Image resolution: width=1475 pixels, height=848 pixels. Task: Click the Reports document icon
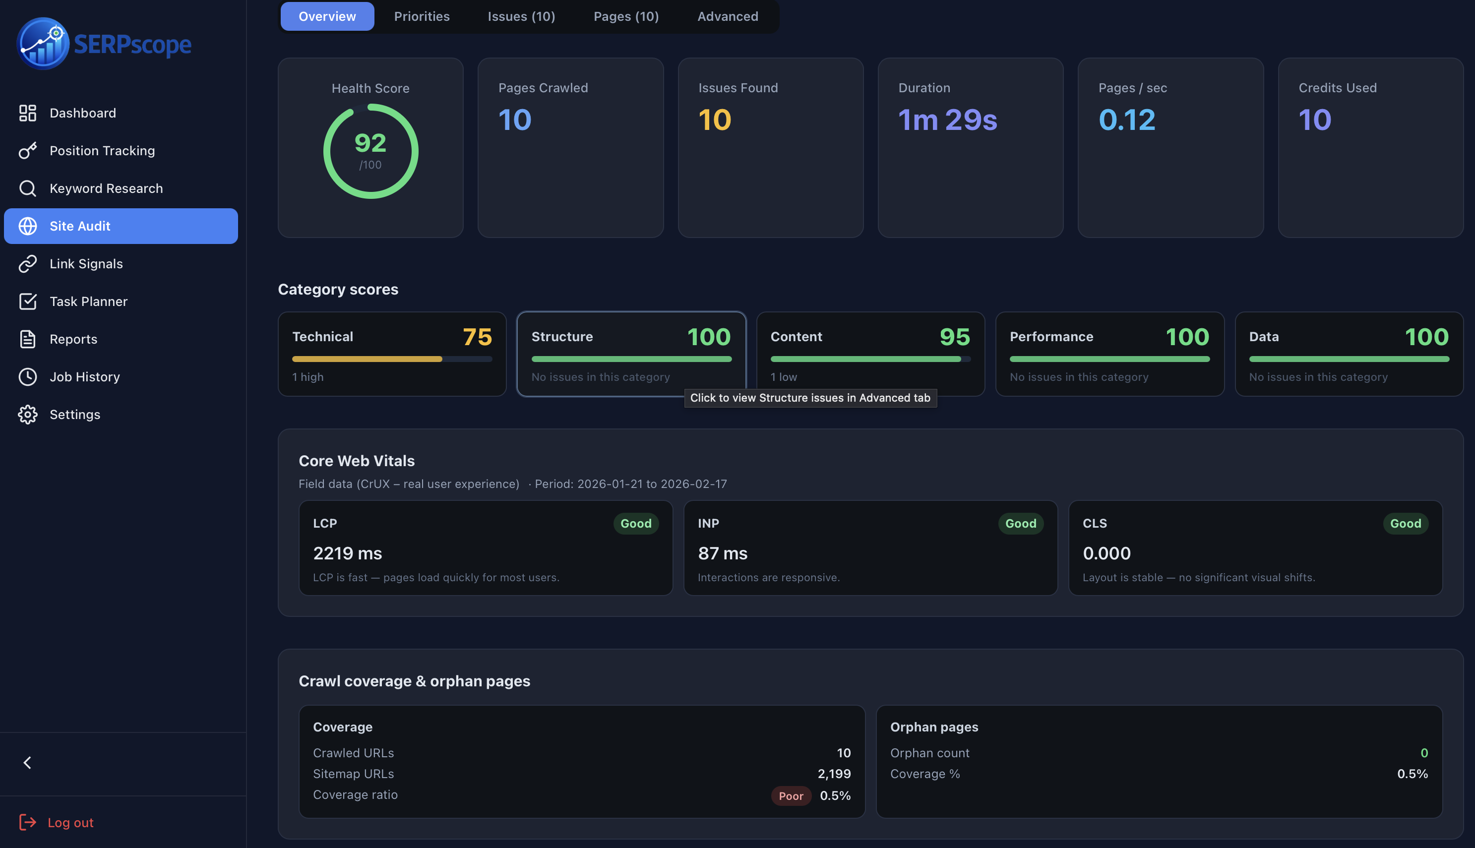click(x=27, y=339)
